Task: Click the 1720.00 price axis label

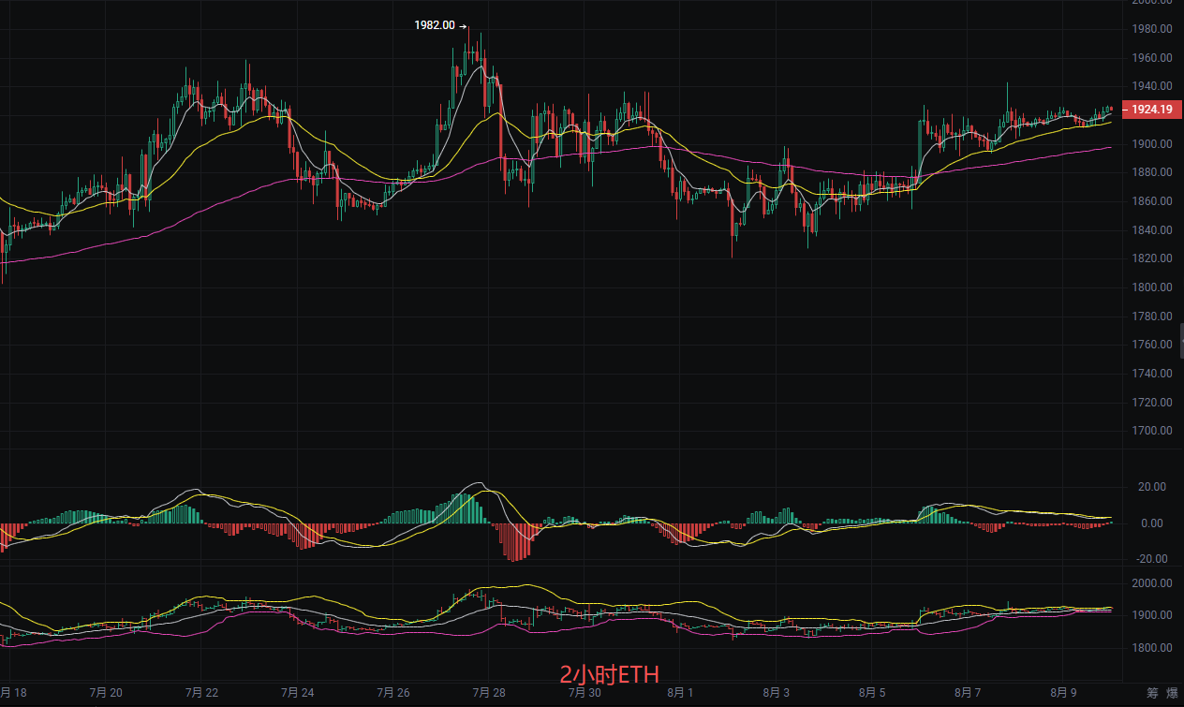Action: click(1152, 403)
